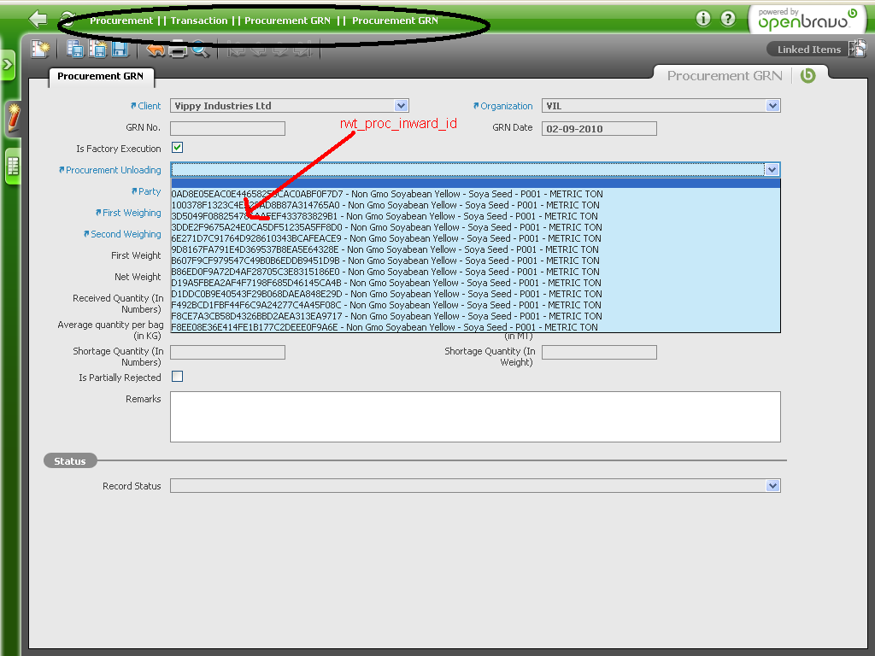
Task: Select the blank highlighted dropdown option
Action: (x=475, y=184)
